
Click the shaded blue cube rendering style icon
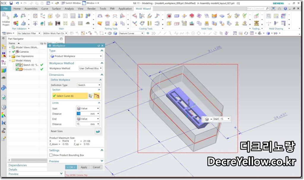[x=268, y=33]
